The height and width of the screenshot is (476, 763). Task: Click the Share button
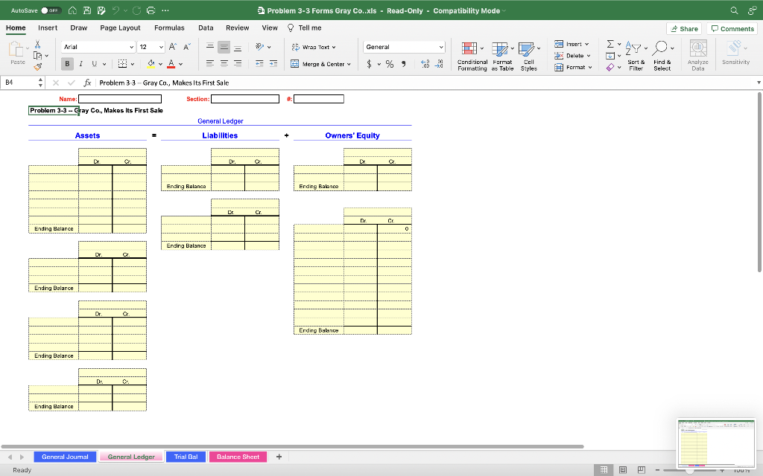[x=684, y=29]
